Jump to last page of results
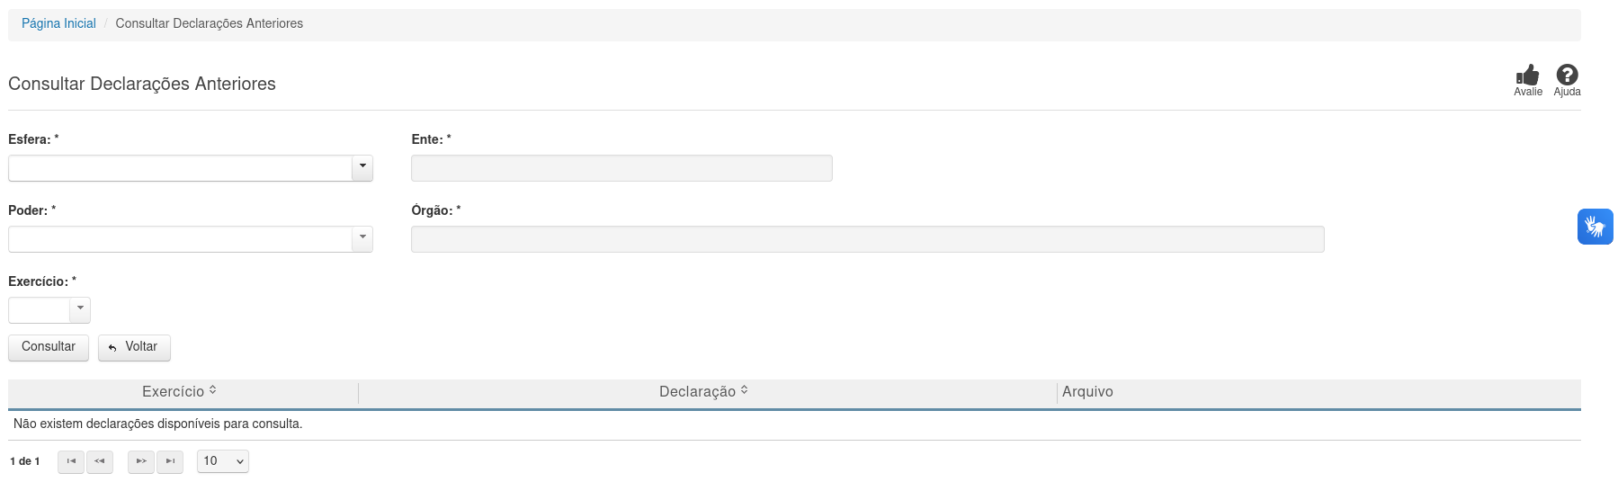The image size is (1618, 491). 170,461
